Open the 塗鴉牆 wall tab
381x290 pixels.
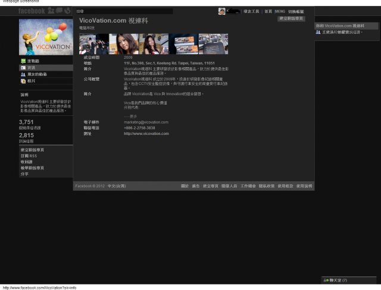coord(46,61)
